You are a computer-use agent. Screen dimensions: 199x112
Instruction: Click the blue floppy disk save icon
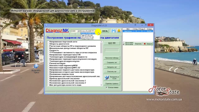(x=113, y=31)
